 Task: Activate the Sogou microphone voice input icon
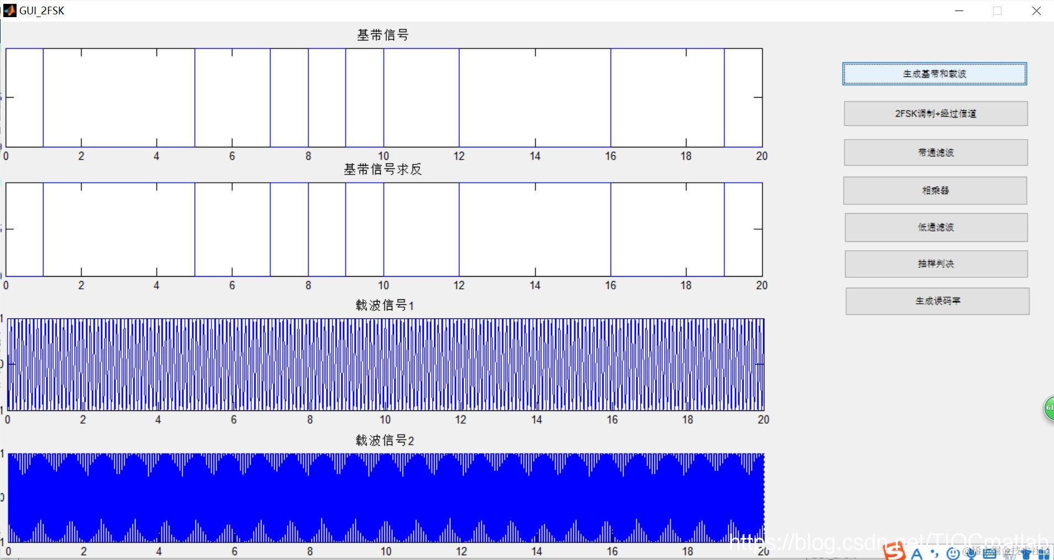click(971, 554)
